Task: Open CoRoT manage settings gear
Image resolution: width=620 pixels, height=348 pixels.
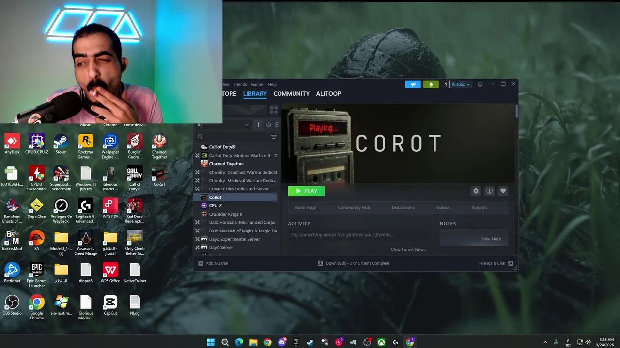Action: 476,191
